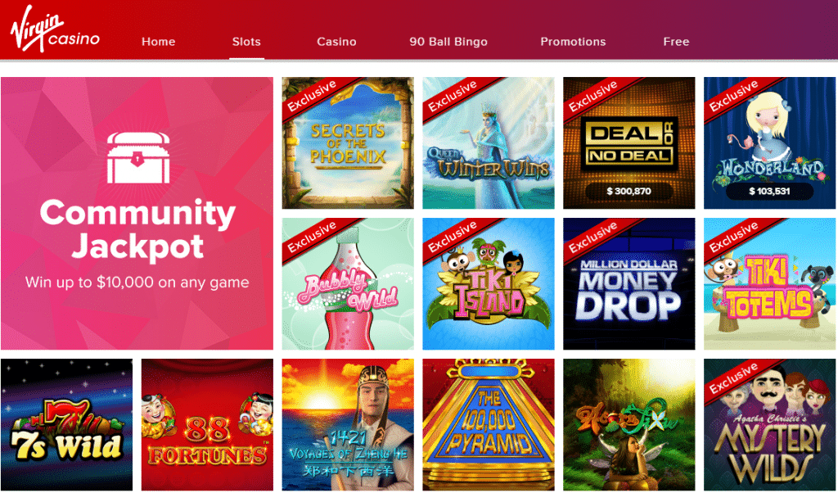Start the Bubbly Wild slot

[348, 284]
